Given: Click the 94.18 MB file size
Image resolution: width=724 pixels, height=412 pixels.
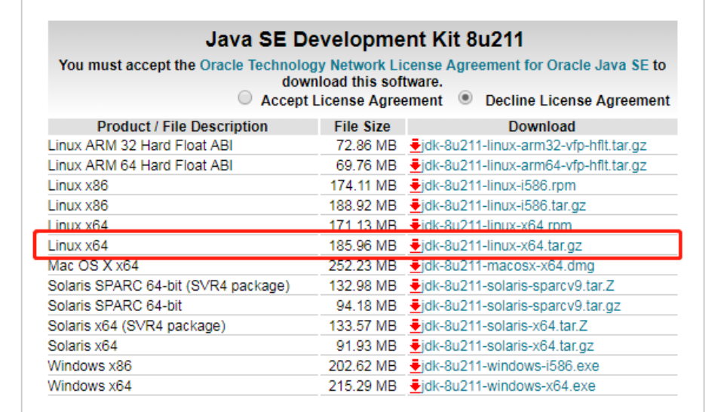Looking at the screenshot, I should tap(367, 306).
